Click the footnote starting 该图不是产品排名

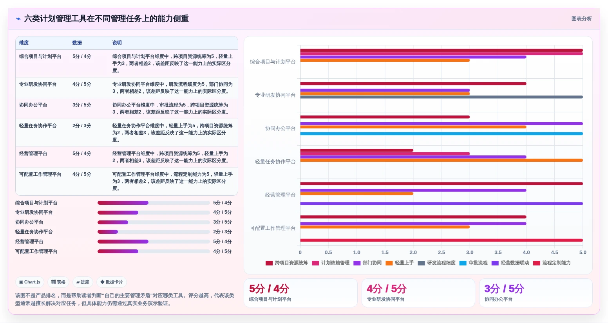(125, 300)
